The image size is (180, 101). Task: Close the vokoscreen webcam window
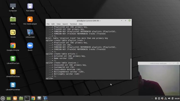tap(178, 63)
